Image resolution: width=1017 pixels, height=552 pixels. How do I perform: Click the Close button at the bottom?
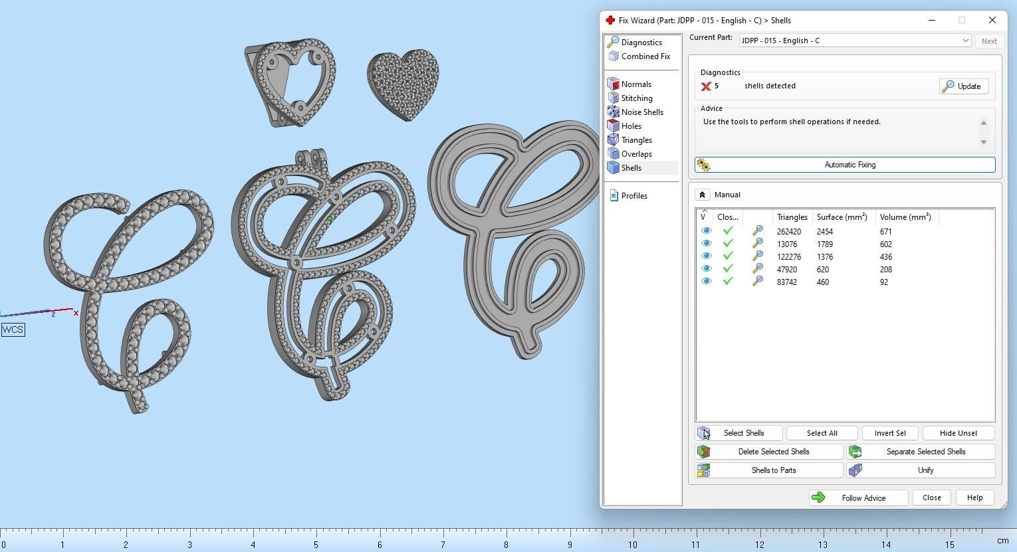click(931, 498)
